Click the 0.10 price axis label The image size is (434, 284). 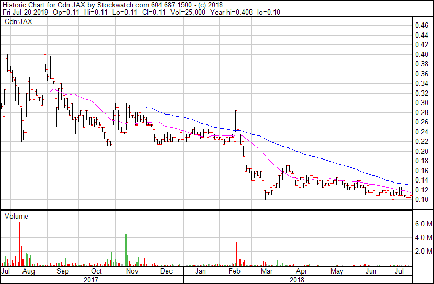point(421,199)
